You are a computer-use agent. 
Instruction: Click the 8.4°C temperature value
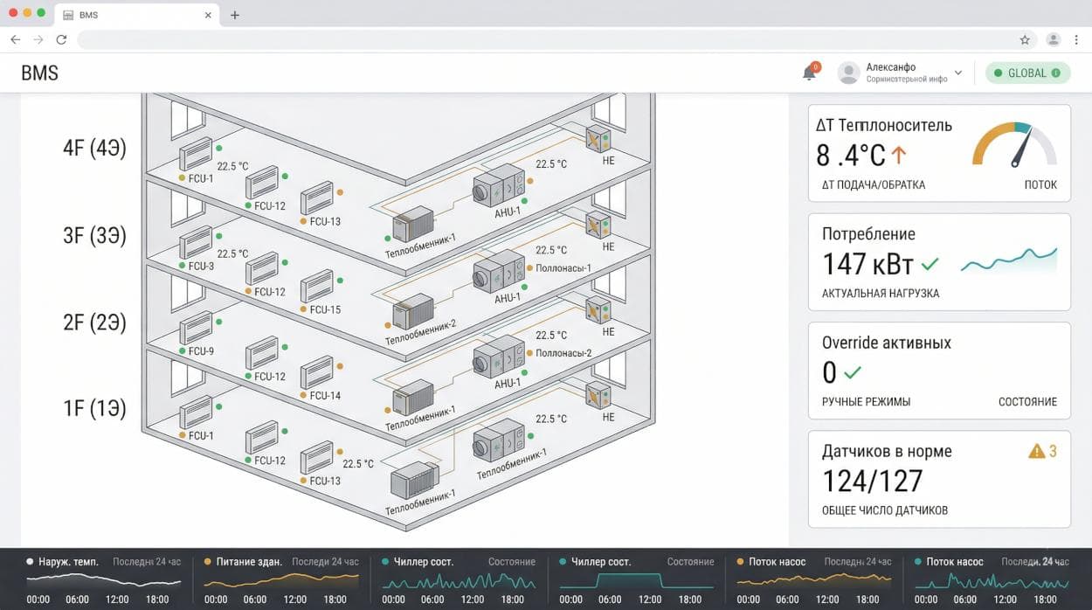coord(851,156)
